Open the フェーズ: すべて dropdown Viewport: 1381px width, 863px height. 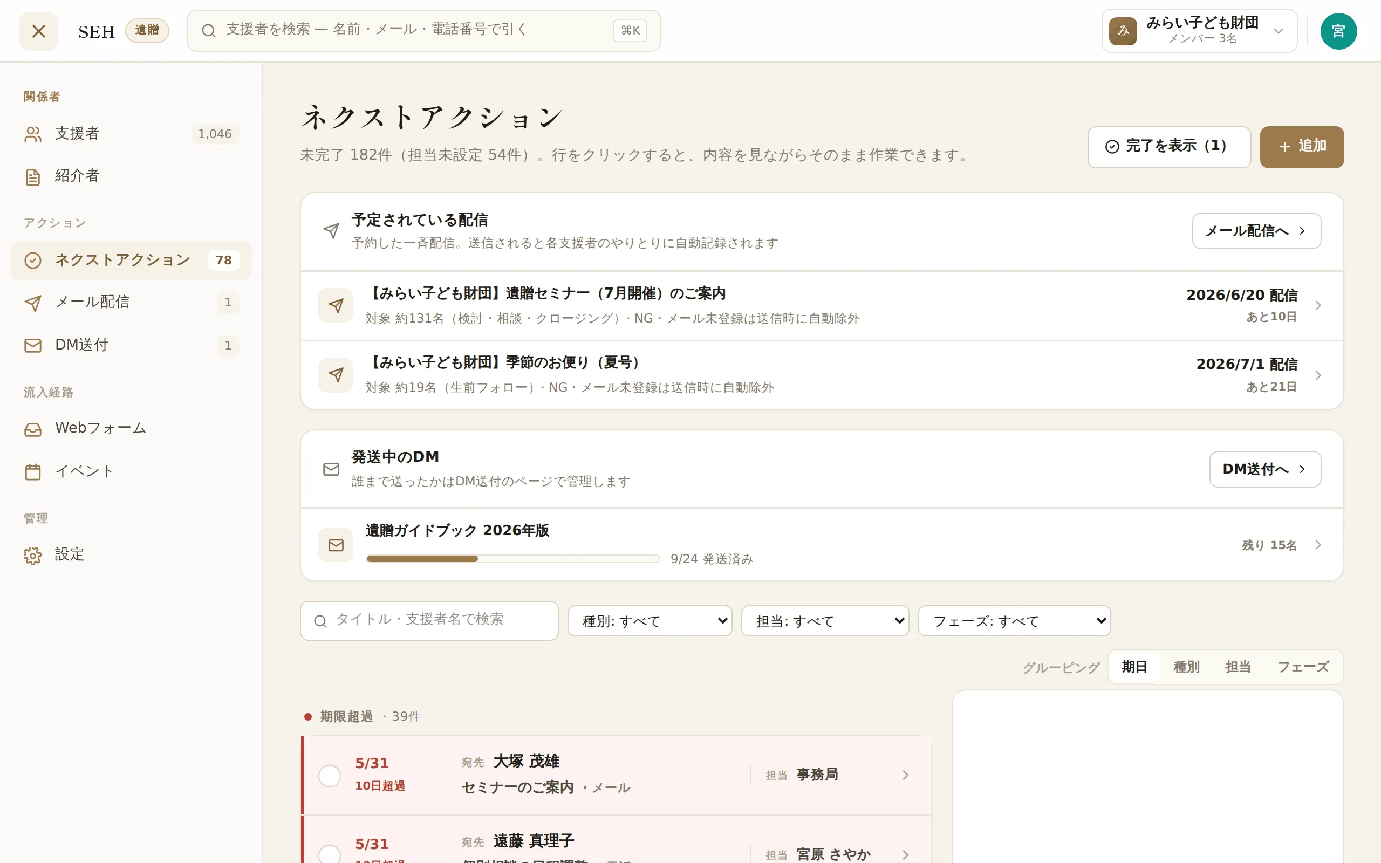1014,621
